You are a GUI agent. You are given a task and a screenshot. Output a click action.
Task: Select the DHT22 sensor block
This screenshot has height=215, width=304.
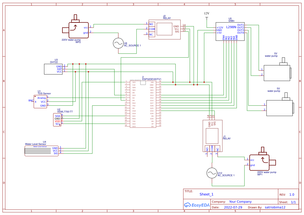(53, 69)
